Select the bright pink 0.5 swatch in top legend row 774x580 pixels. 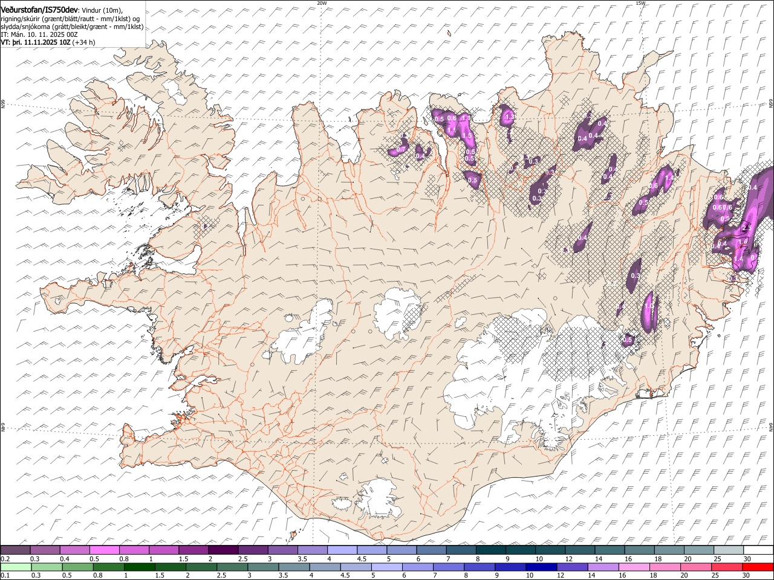click(x=104, y=550)
